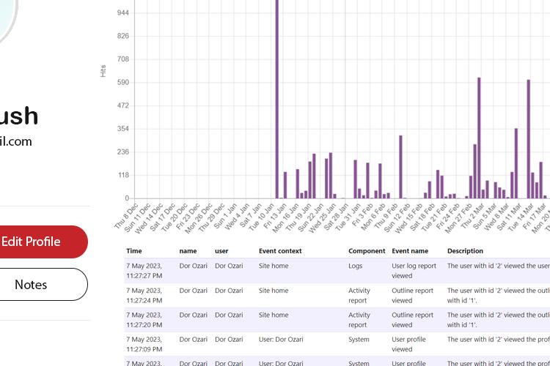The width and height of the screenshot is (550, 366).
Task: Click the 118 y-axis label
Action: pos(123,175)
